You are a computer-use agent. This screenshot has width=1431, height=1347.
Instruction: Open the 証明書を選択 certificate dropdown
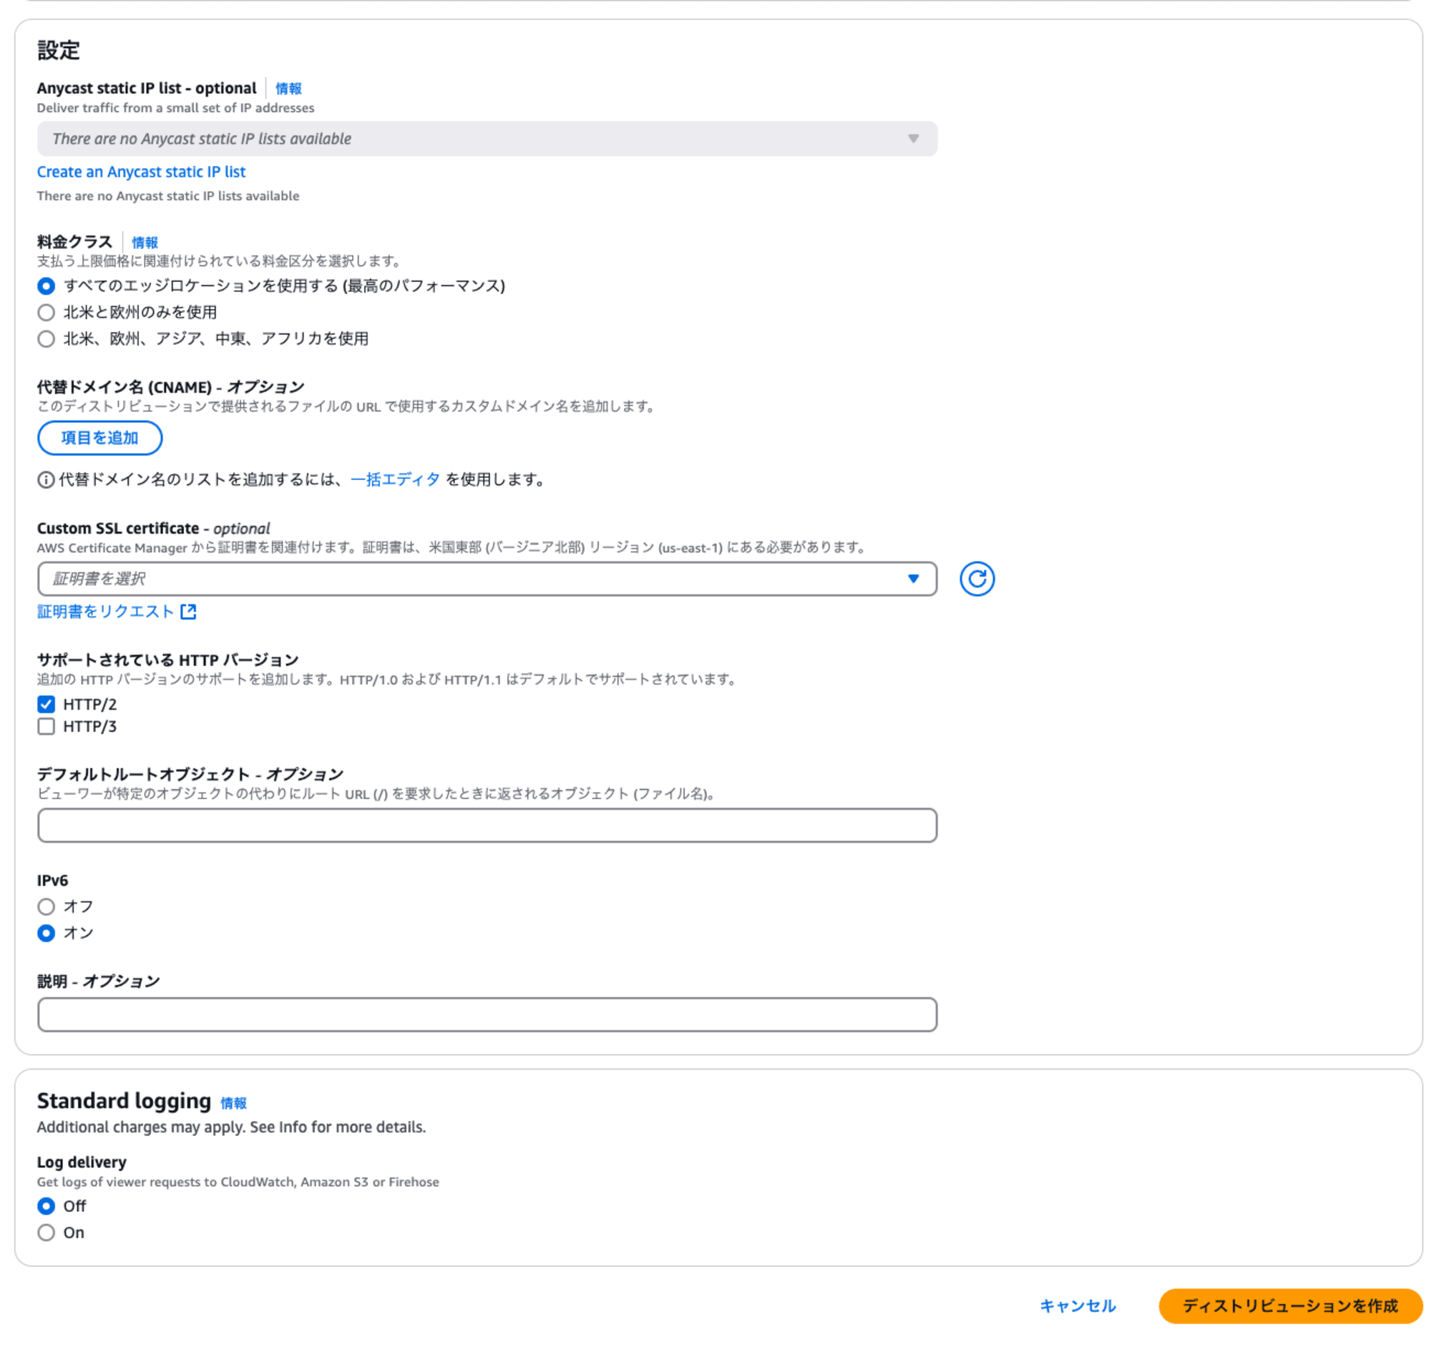point(487,579)
